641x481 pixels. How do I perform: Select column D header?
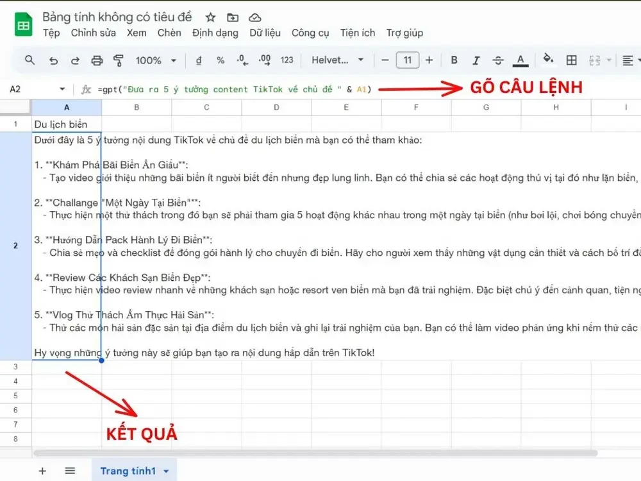(276, 107)
